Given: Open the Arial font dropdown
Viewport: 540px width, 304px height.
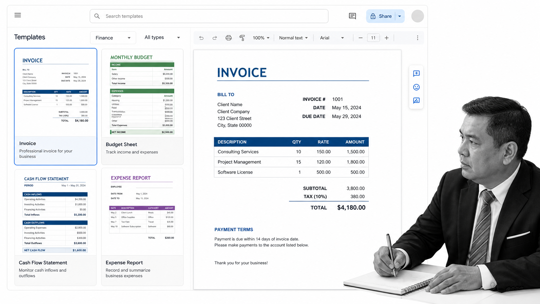Looking at the screenshot, I should tap(332, 38).
